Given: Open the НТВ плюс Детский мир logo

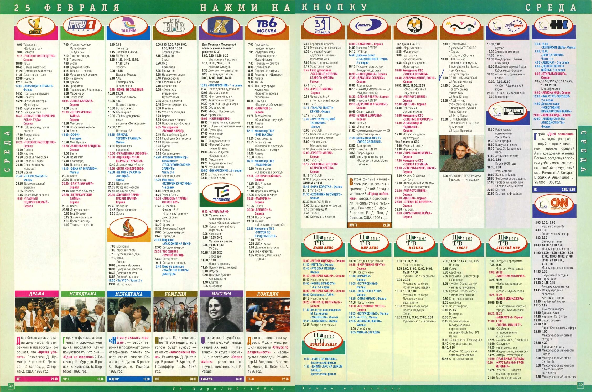Looking at the screenshot, I should pyautogui.click(x=508, y=242).
